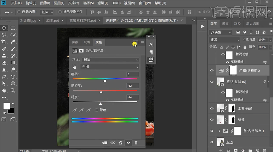The image size is (273, 152).
Task: Switch to 原图.psd document tab
Action: click(52, 21)
